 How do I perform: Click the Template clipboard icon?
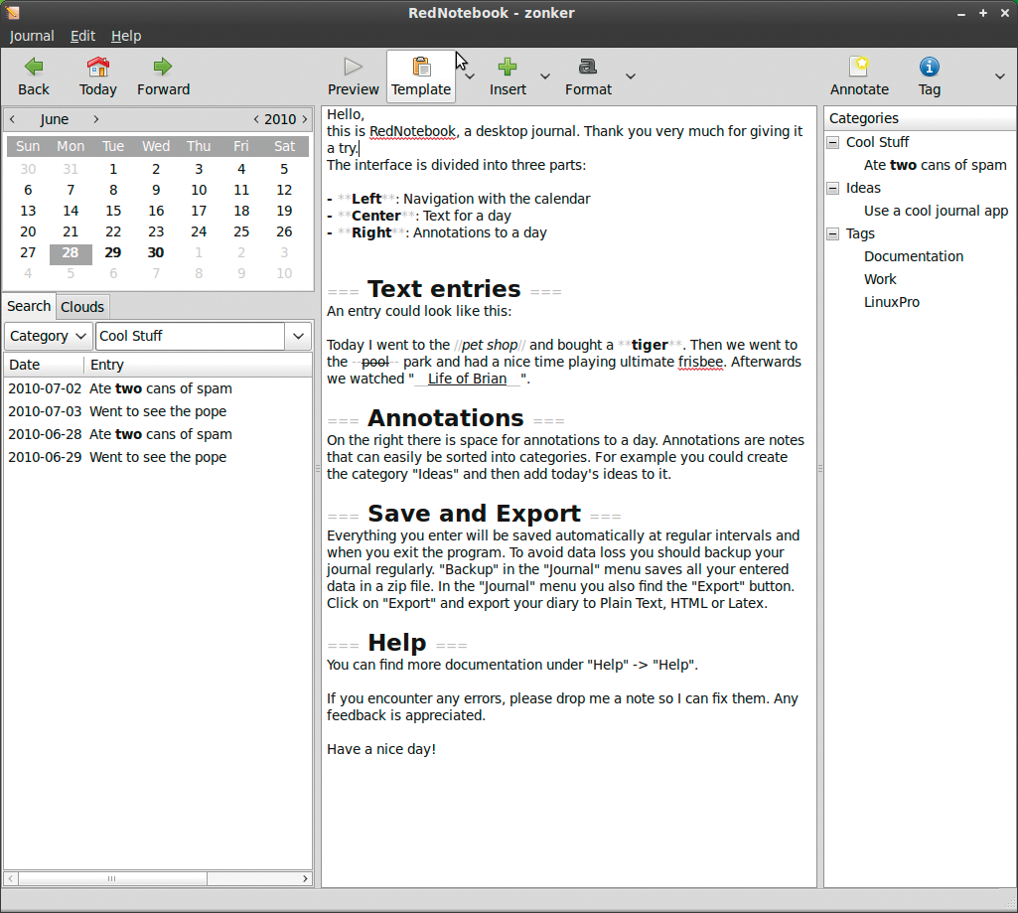[x=421, y=67]
